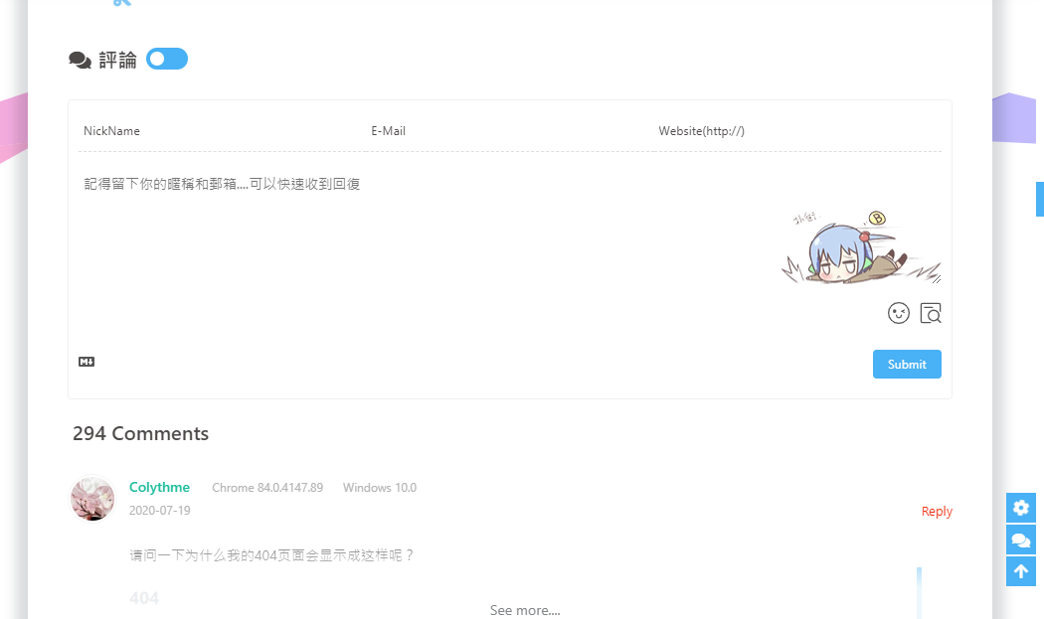Open the emoji picker smiley icon
Viewport: 1044px width, 619px height.
pyautogui.click(x=899, y=313)
